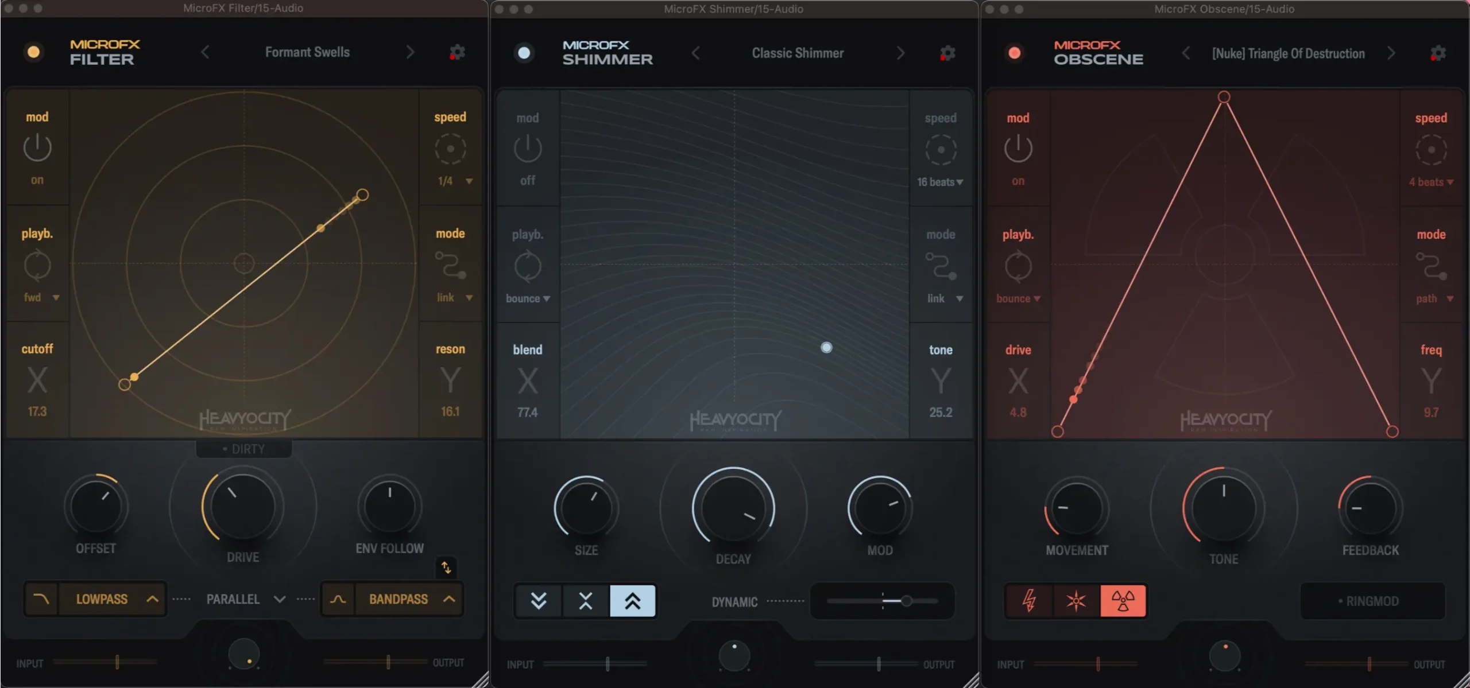Image resolution: width=1470 pixels, height=688 pixels.
Task: Go to next preset in Shimmer
Action: click(x=900, y=53)
